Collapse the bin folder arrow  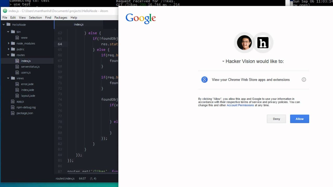pos(8,32)
